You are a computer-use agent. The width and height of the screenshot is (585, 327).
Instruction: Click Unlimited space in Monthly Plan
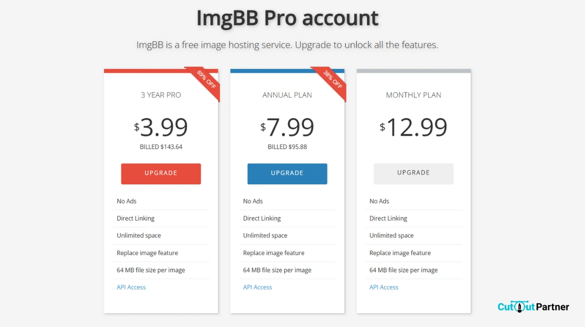(391, 236)
